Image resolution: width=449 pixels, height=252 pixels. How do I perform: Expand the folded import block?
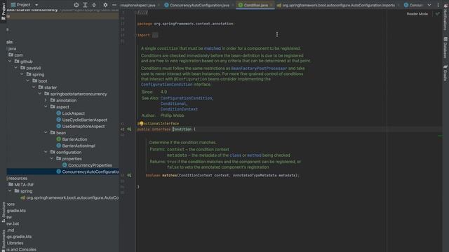pos(155,35)
